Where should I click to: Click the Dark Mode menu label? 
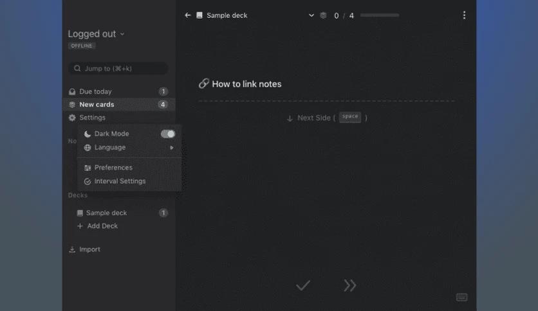pos(112,134)
